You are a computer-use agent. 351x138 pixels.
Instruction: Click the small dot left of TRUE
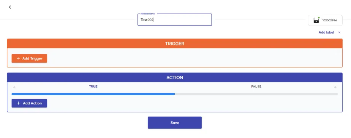(x=14, y=87)
